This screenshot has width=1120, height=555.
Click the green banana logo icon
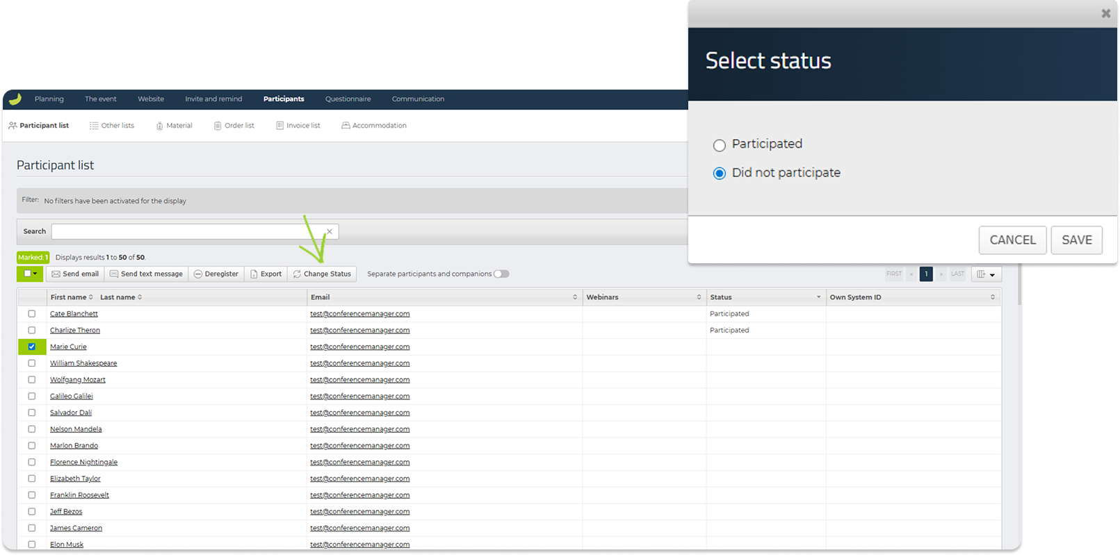15,99
